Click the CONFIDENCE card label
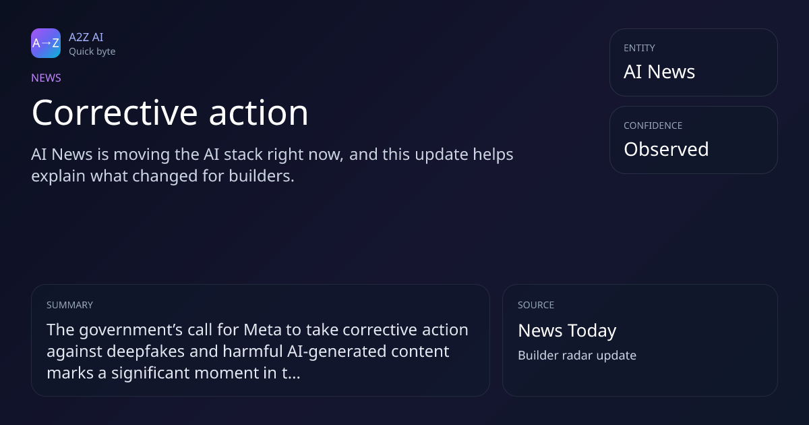Viewport: 809px width, 425px height. pyautogui.click(x=653, y=125)
